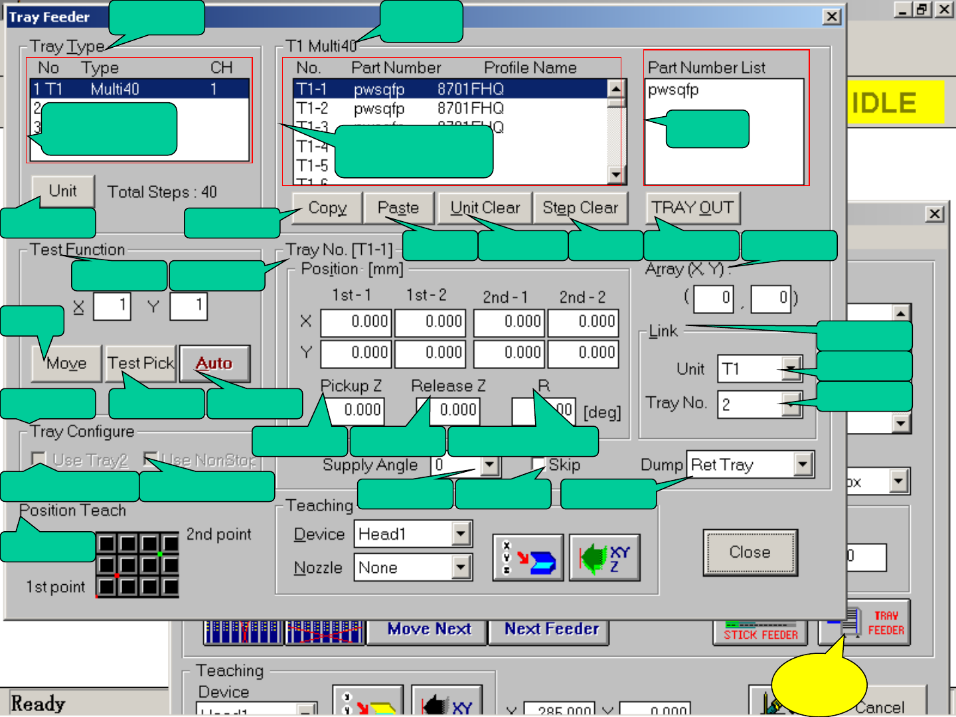956x717 pixels.
Task: Click the Test Pick button
Action: [141, 364]
